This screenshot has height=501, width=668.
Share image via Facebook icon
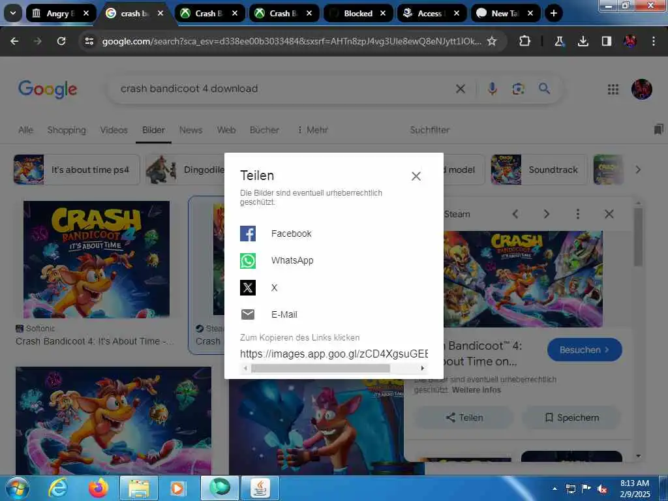(247, 234)
